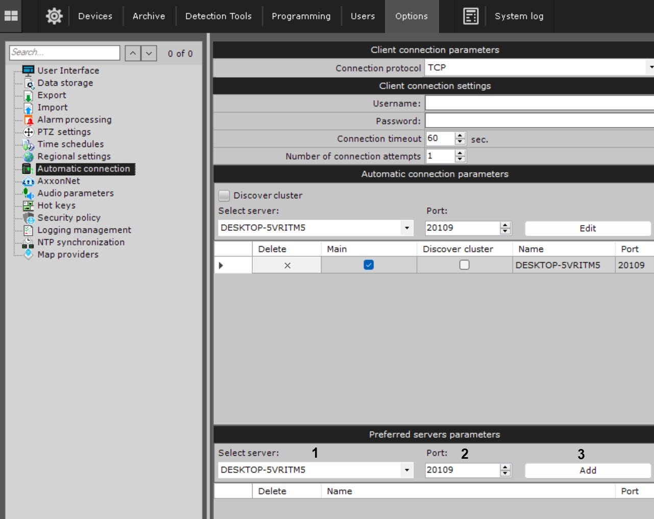Click Add button for preferred server

pyautogui.click(x=587, y=470)
